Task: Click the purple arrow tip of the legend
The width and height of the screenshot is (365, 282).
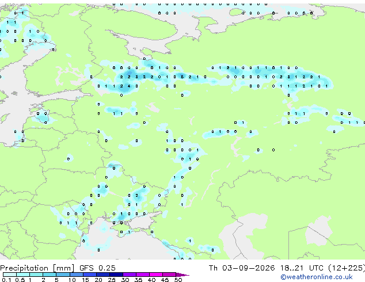Action: pyautogui.click(x=182, y=275)
